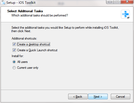Click the 'Setup - iOS Toolkit' title bar text
Screen dimensions: 134x103
(x=21, y=3)
